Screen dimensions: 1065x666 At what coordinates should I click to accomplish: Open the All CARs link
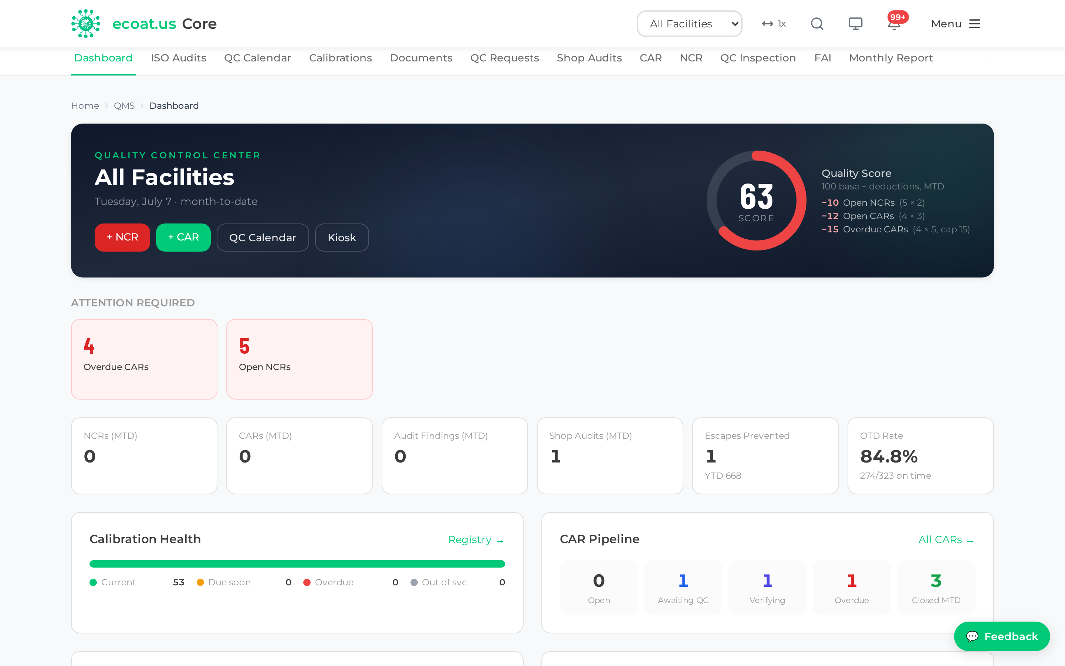947,539
